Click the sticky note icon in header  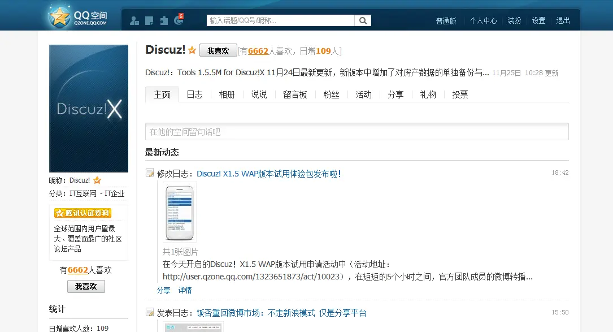pyautogui.click(x=149, y=21)
